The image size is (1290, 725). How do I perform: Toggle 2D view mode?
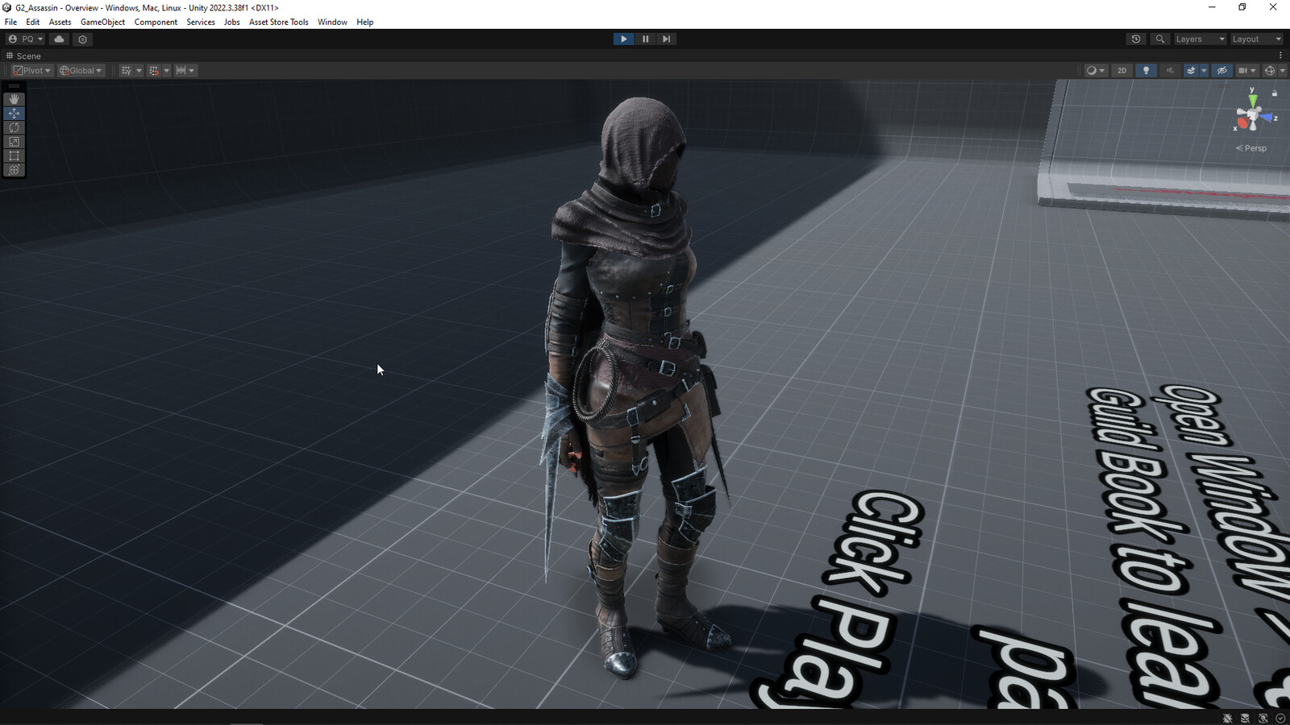(1121, 71)
